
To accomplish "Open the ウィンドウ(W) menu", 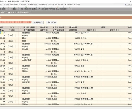I will 59,5.
